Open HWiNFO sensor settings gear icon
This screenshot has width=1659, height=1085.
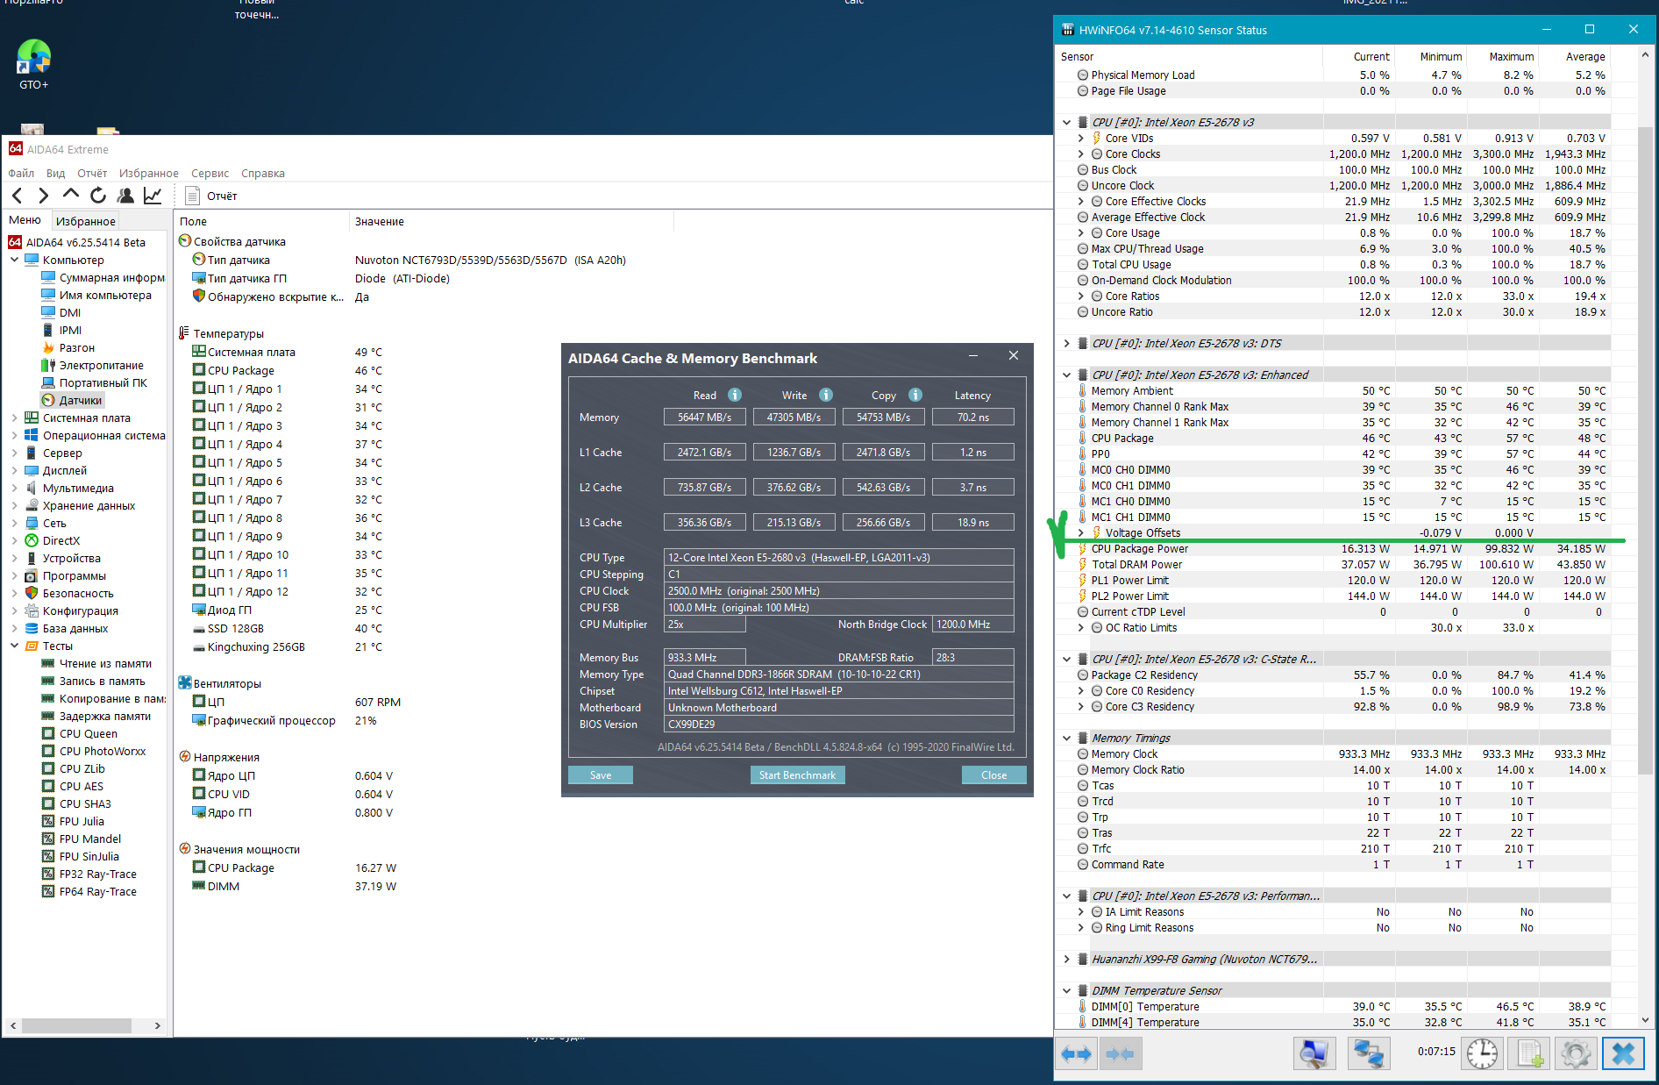pyautogui.click(x=1576, y=1053)
